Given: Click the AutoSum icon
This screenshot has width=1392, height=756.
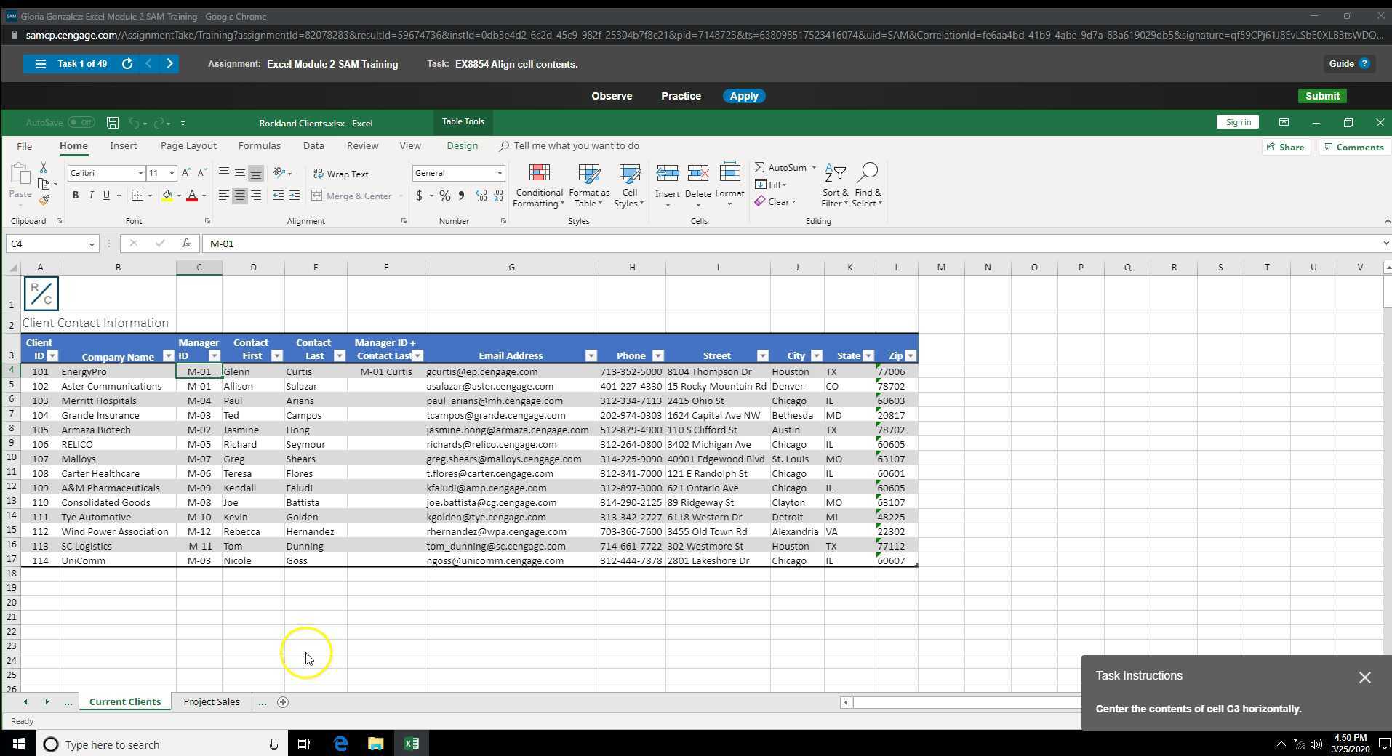Looking at the screenshot, I should pos(759,167).
